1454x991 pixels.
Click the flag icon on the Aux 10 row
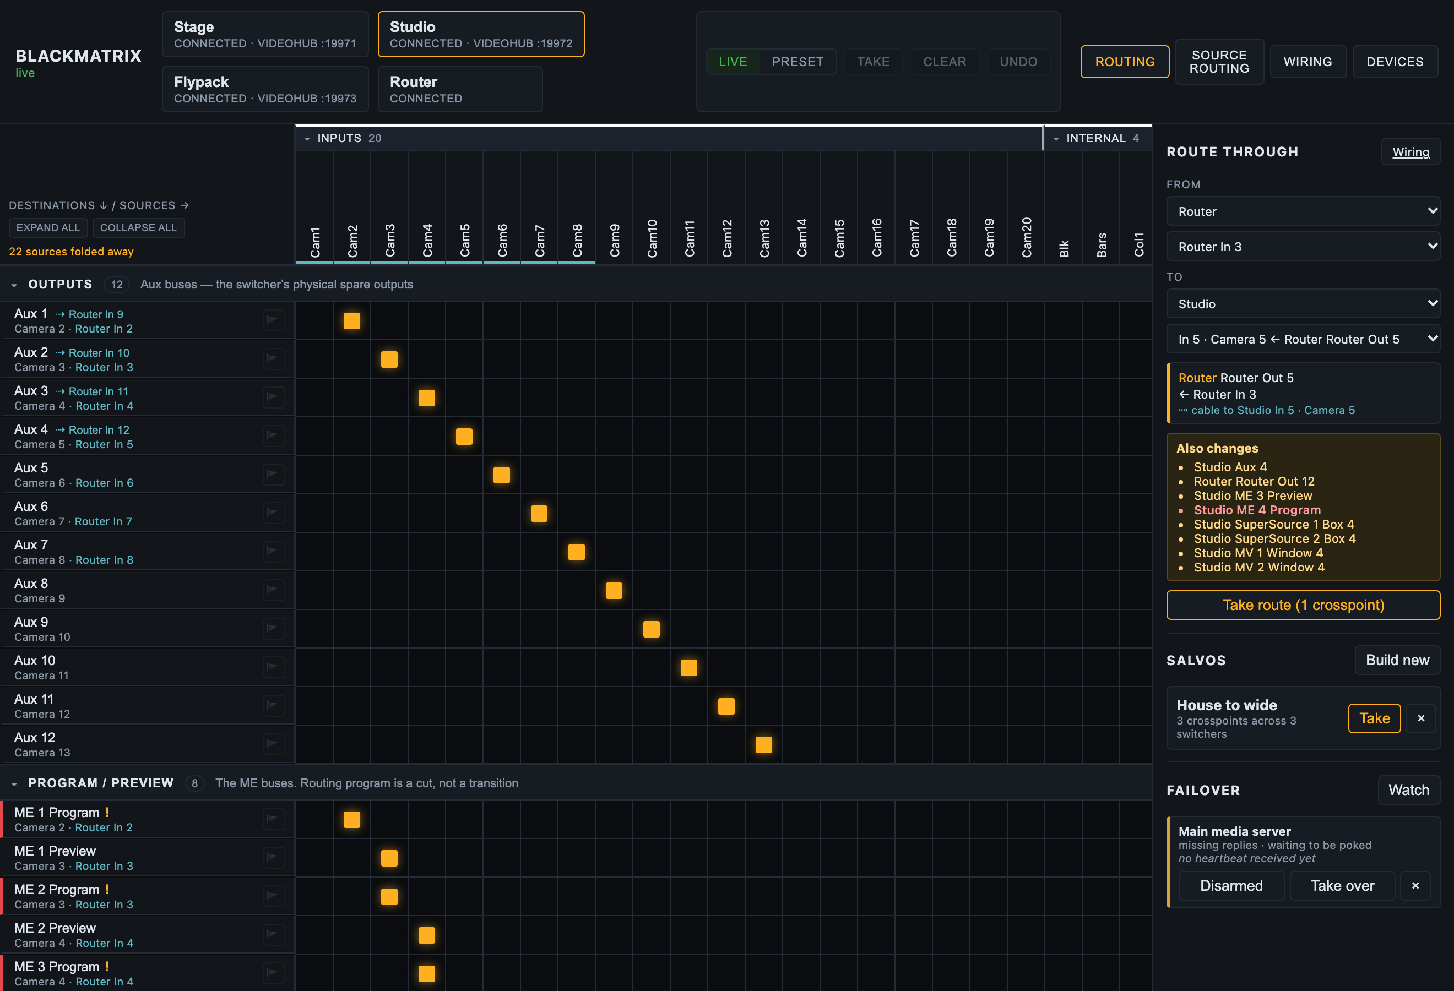point(273,667)
